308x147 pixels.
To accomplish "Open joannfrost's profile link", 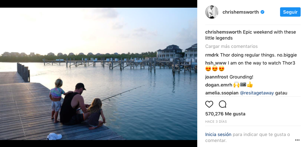I will click(x=217, y=77).
